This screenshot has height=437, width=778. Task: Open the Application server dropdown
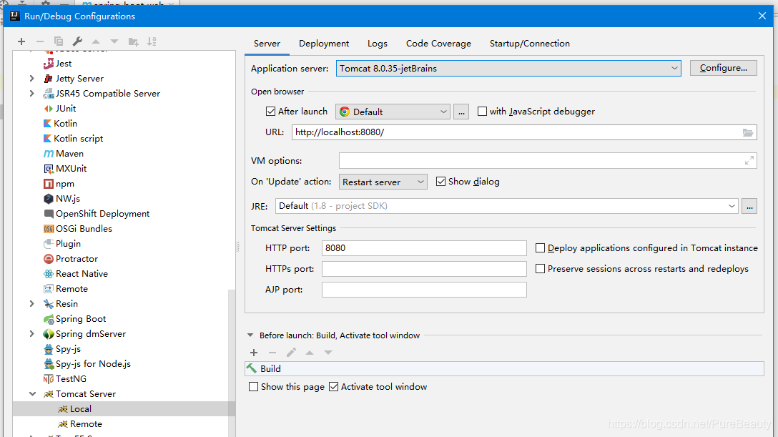coord(508,69)
